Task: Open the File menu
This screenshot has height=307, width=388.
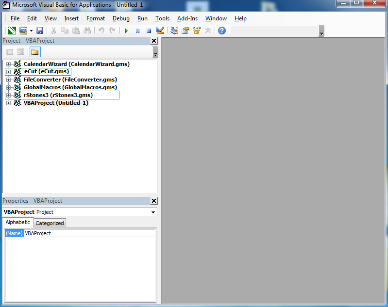Action: click(x=15, y=18)
